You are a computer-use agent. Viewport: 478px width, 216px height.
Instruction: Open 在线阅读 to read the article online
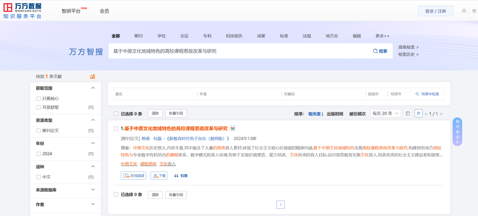tap(134, 175)
